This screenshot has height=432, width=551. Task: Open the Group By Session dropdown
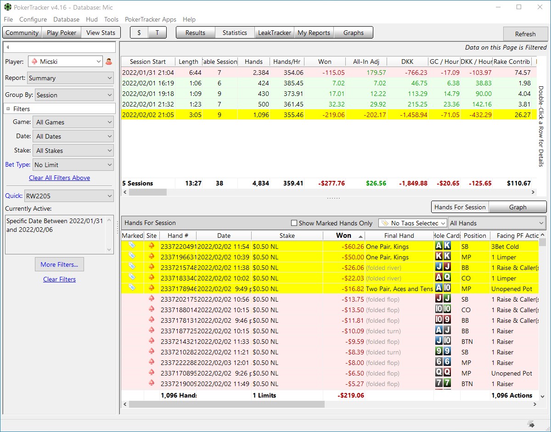point(74,95)
